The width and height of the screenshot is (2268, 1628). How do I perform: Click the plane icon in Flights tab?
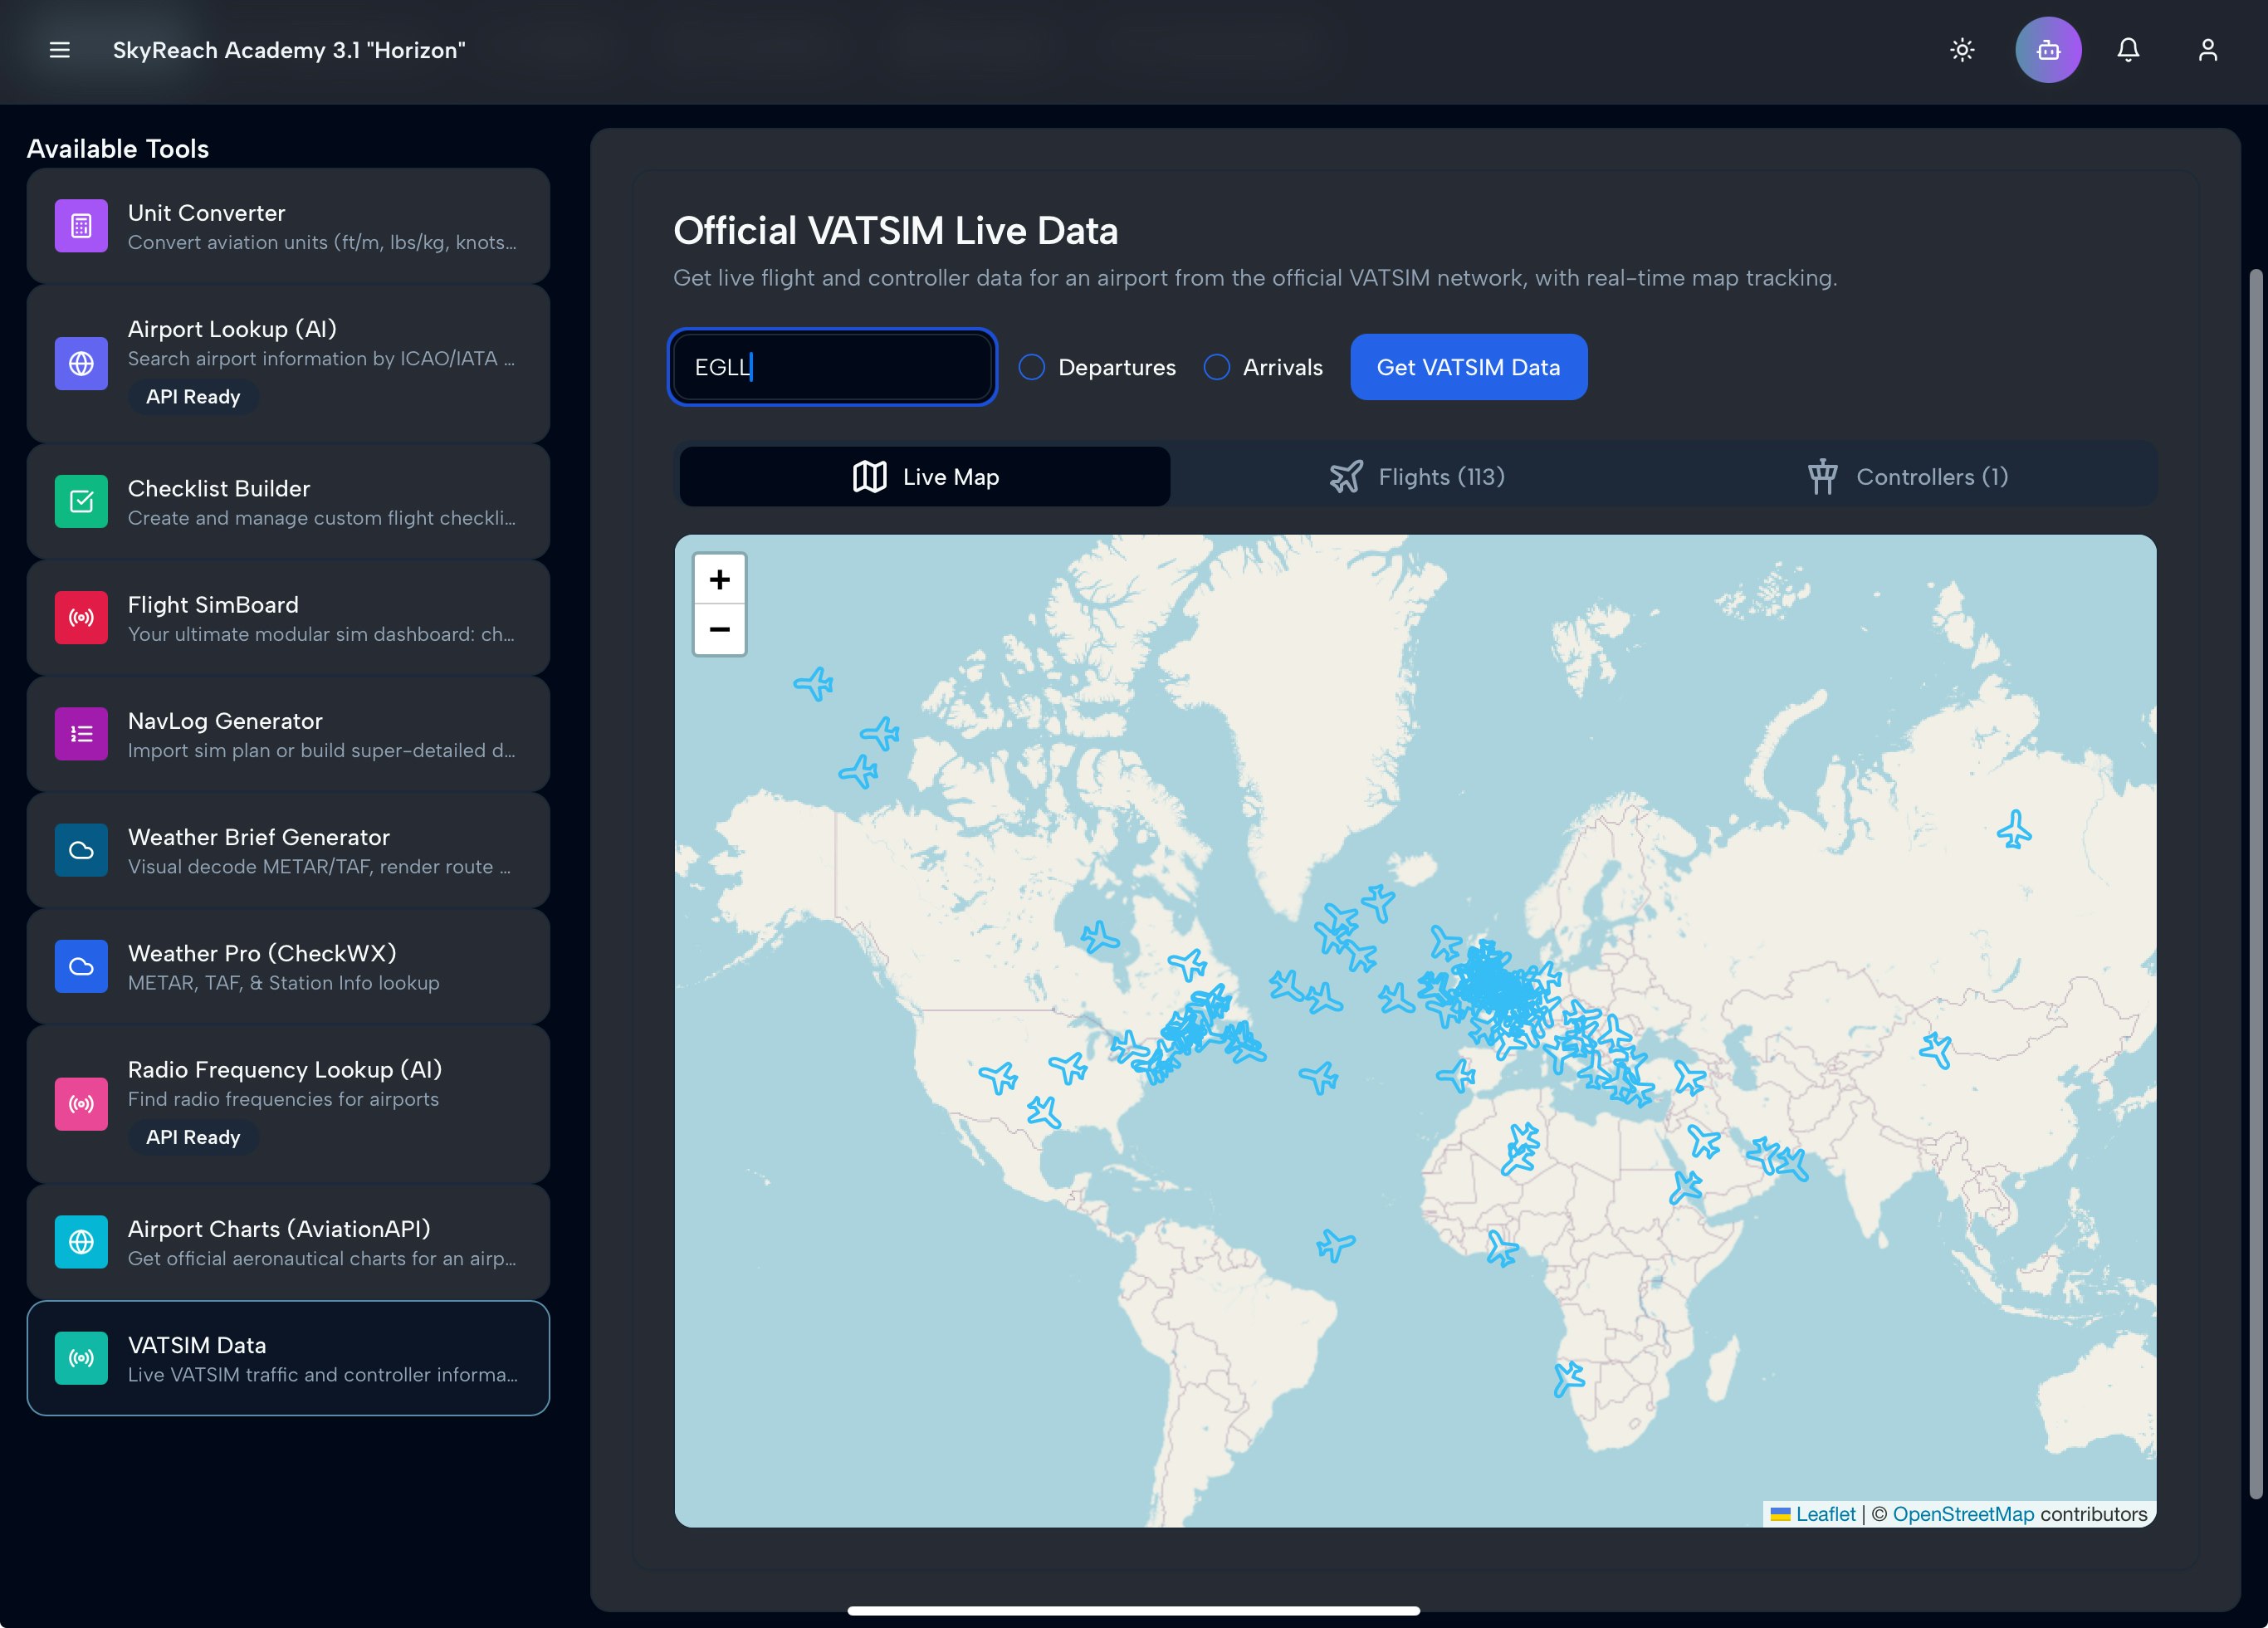1346,477
